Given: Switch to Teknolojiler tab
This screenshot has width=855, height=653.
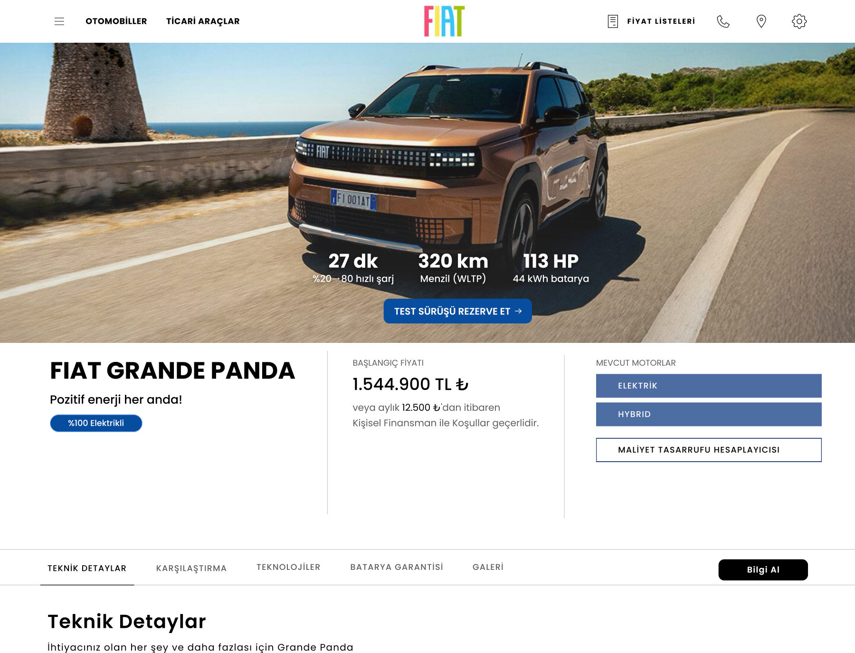Looking at the screenshot, I should coord(288,567).
